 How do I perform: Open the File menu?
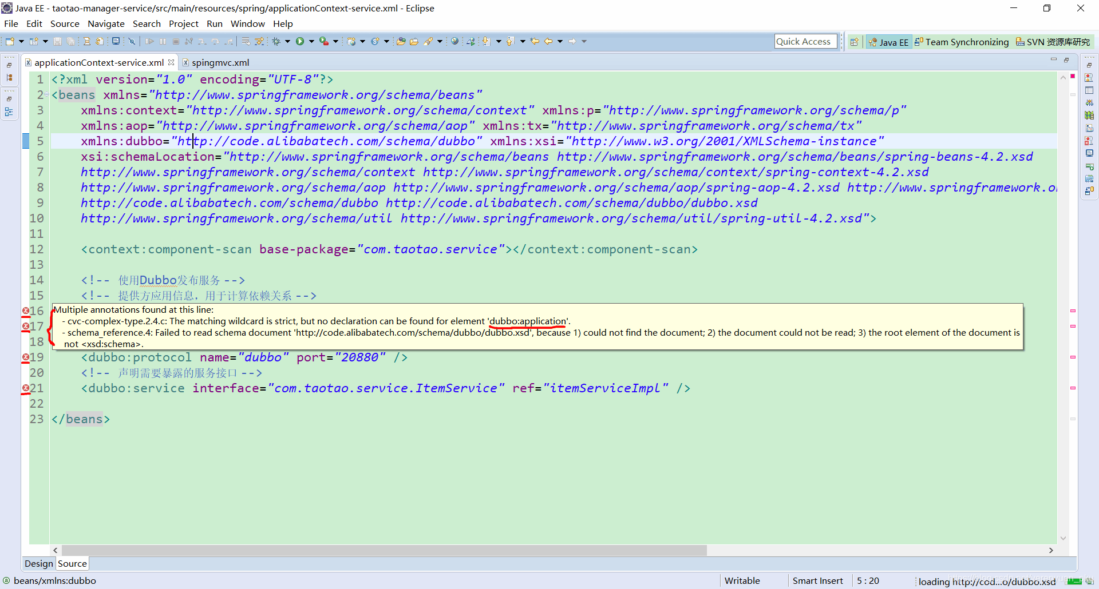11,23
